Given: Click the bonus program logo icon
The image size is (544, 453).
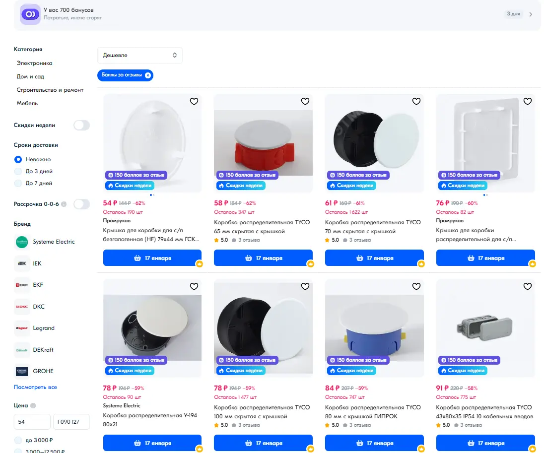Looking at the screenshot, I should (30, 14).
